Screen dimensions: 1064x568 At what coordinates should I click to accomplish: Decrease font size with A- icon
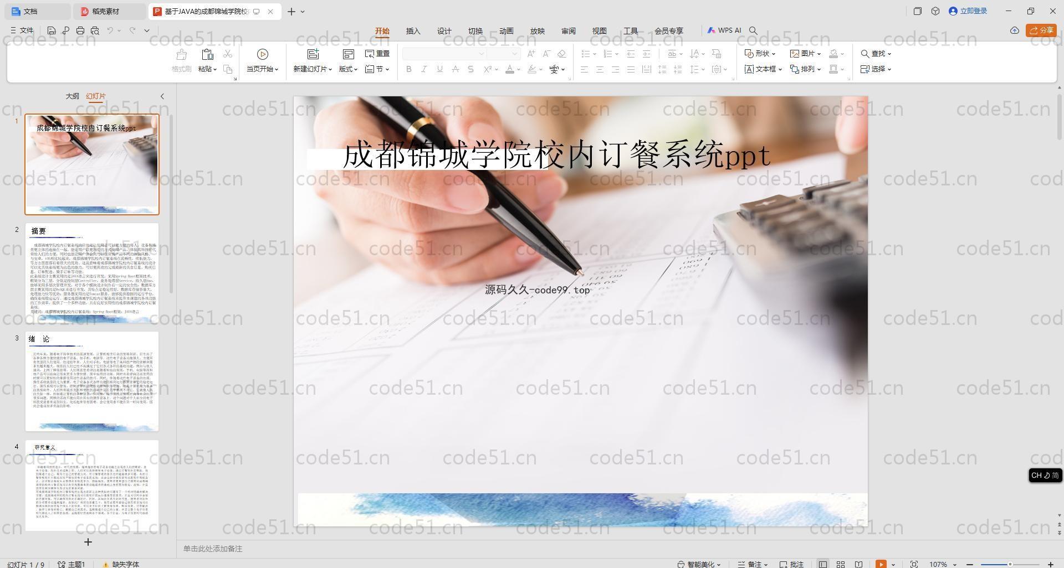pos(546,54)
